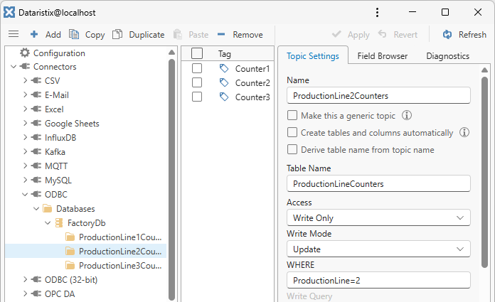Click the Refresh icon
Image resolution: width=495 pixels, height=302 pixels.
tap(447, 34)
